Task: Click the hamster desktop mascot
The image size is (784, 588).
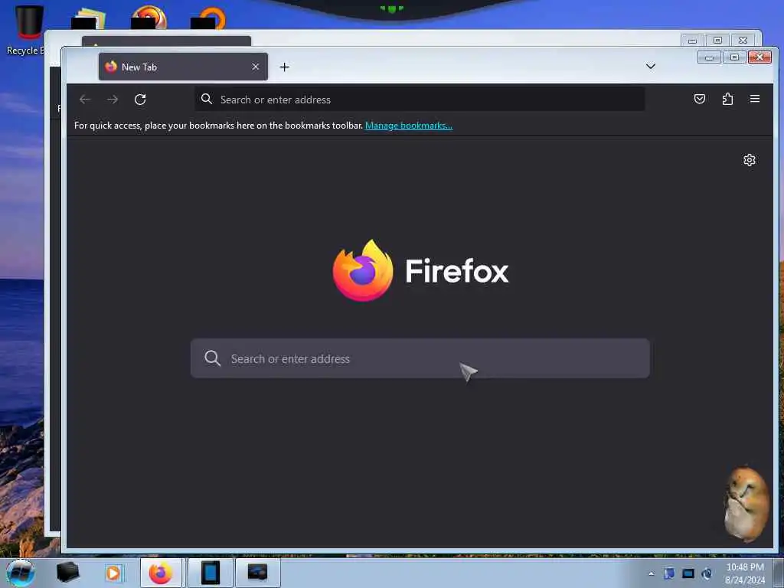Action: click(746, 504)
